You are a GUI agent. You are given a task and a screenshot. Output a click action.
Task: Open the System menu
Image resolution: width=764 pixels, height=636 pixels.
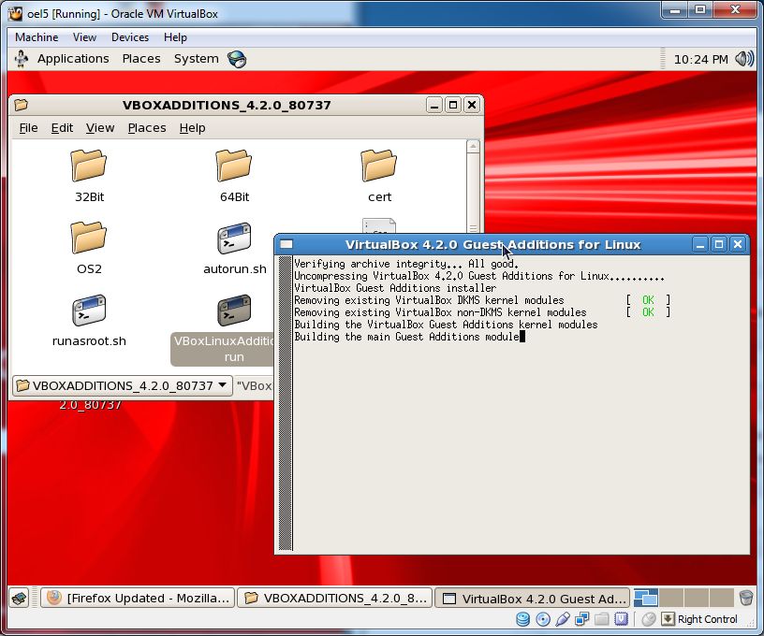197,59
